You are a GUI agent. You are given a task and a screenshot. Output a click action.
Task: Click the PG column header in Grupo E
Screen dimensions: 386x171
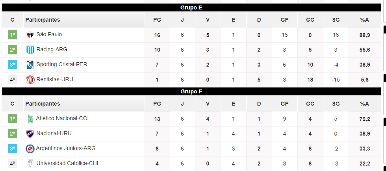point(157,20)
